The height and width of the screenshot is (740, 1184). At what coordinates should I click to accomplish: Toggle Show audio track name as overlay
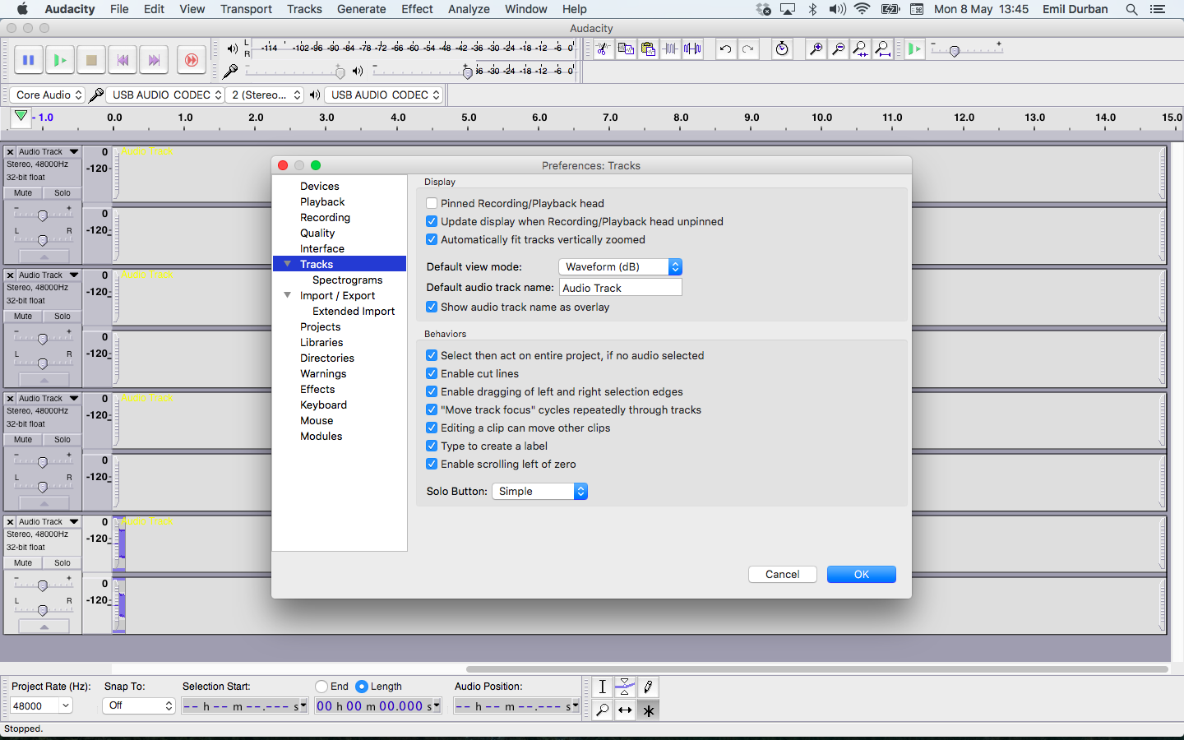pyautogui.click(x=432, y=307)
